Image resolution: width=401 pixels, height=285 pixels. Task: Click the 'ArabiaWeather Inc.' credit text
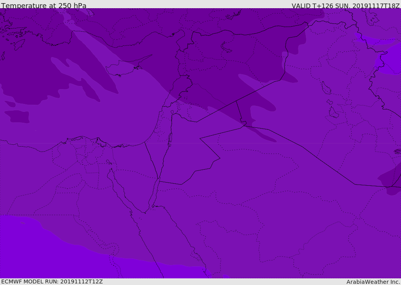click(373, 282)
